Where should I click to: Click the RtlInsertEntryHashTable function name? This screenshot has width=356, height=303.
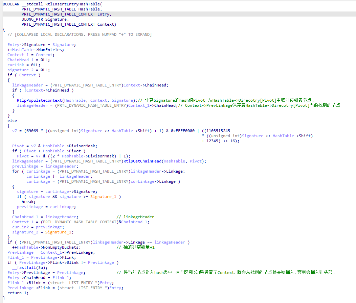pyautogui.click(x=72, y=4)
